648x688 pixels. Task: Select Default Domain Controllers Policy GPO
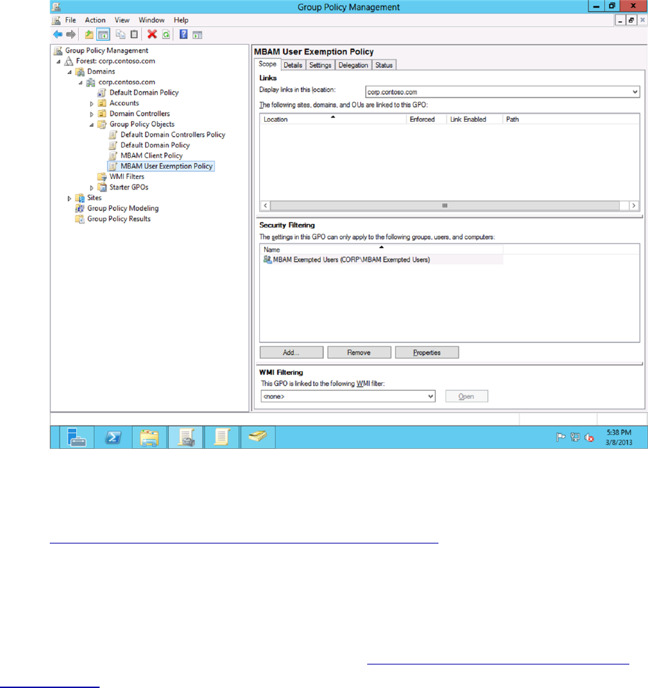point(173,134)
